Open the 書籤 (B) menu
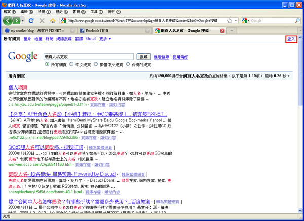The width and height of the screenshot is (304, 221). pyautogui.click(x=79, y=12)
